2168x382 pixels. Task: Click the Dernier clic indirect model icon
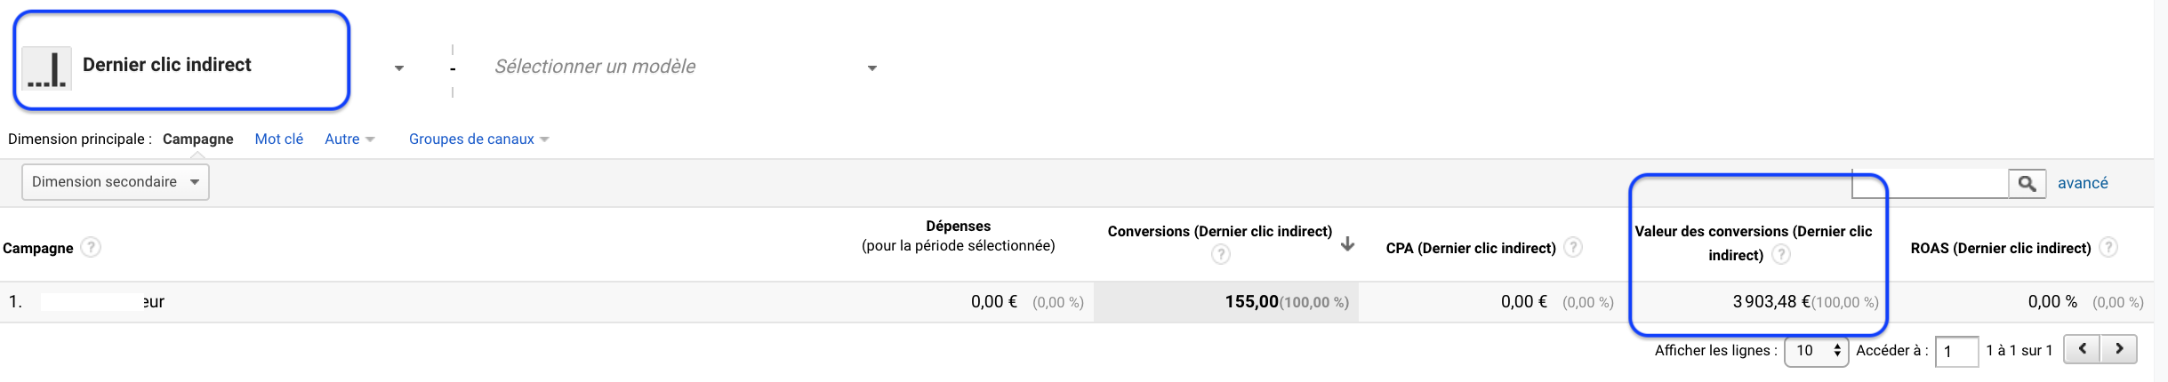coord(46,68)
